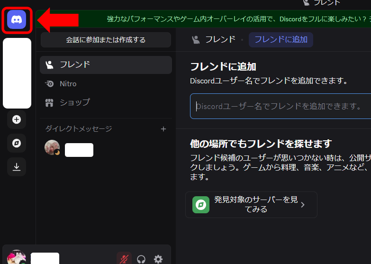Click フレンド heading left of フレンドに追加 tab

[219, 39]
